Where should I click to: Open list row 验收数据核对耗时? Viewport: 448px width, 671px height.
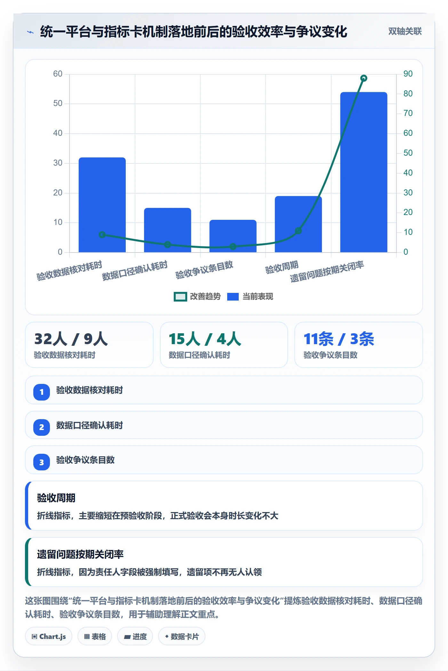(224, 390)
